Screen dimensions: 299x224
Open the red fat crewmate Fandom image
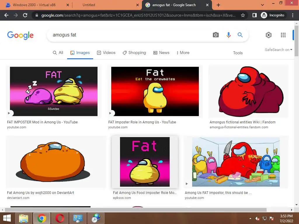(248, 91)
